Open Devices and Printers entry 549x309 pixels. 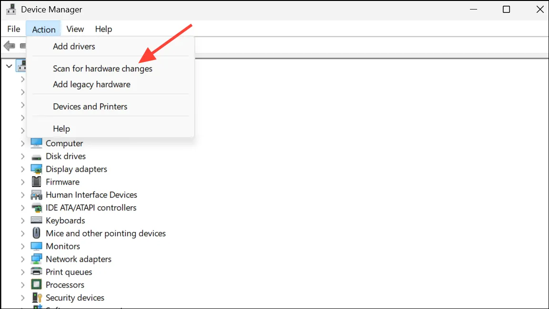[90, 106]
